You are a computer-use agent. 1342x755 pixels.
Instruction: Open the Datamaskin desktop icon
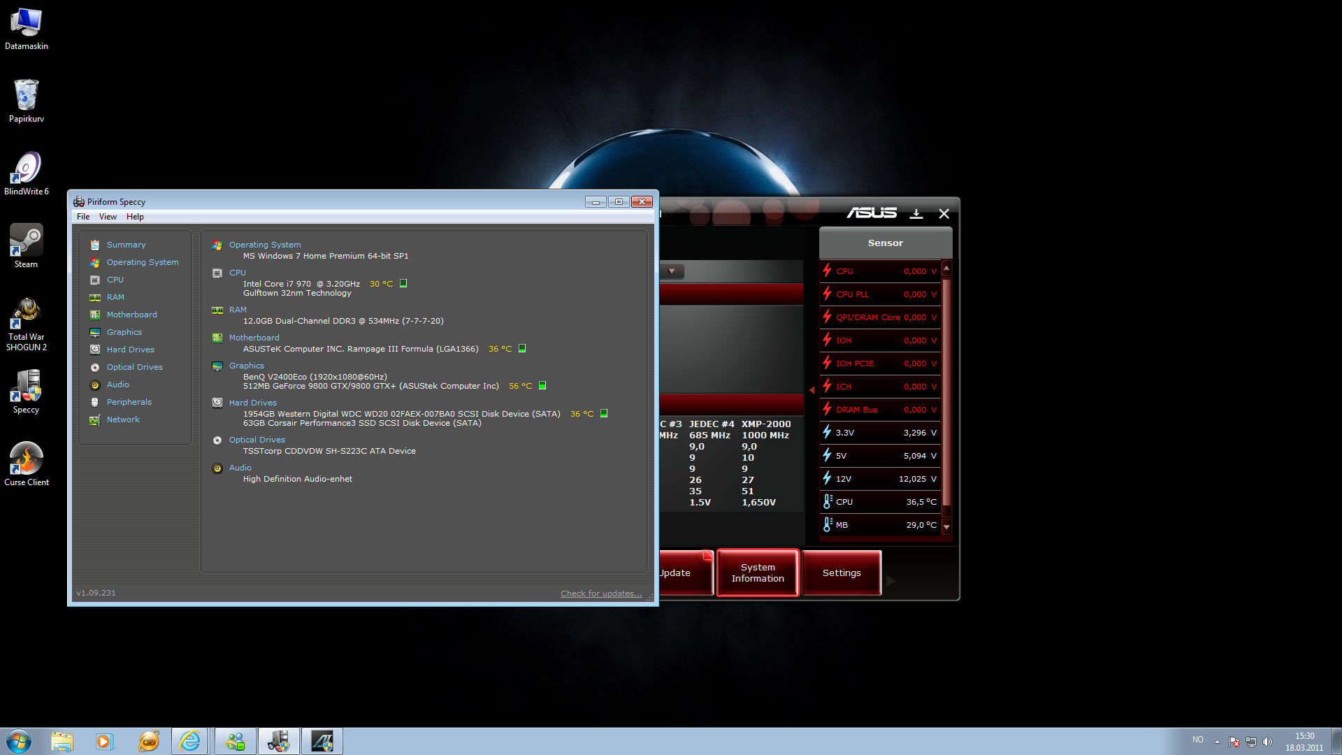26,28
